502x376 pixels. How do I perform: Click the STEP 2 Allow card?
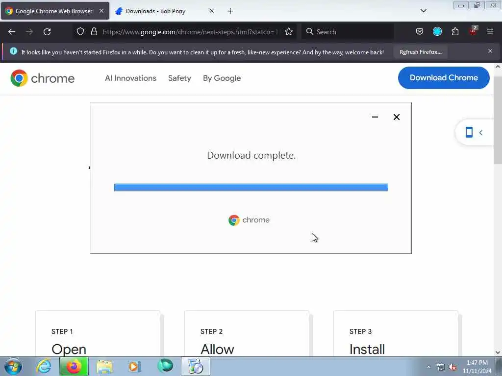click(247, 333)
